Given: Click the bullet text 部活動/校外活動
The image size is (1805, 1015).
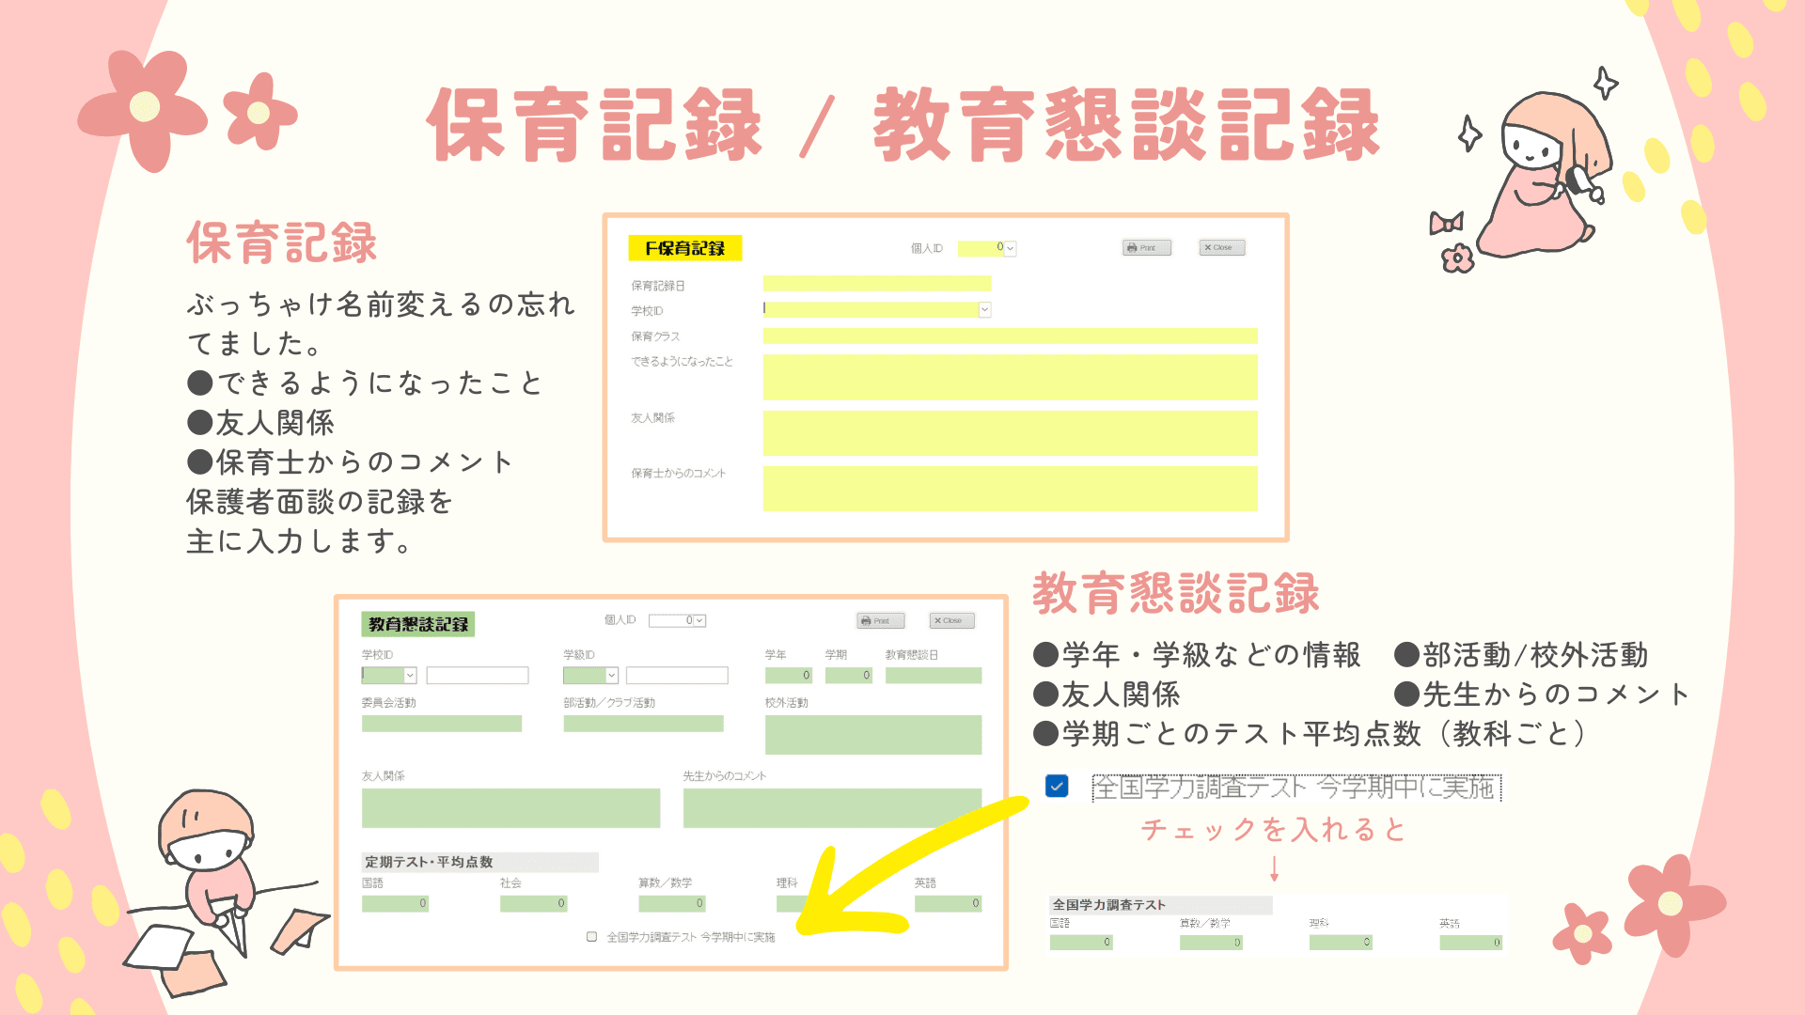Looking at the screenshot, I should (x=1521, y=655).
